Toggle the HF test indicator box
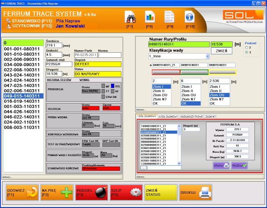Viewport: 267px width, 208px height. [x=112, y=91]
